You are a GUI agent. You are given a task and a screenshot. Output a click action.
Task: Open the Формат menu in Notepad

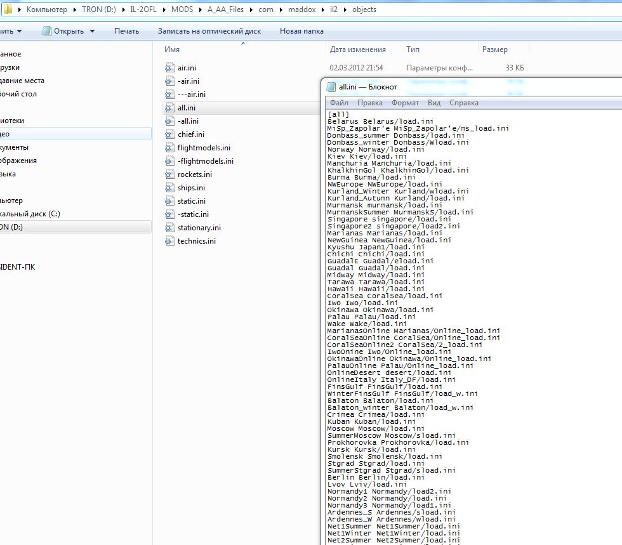point(405,103)
